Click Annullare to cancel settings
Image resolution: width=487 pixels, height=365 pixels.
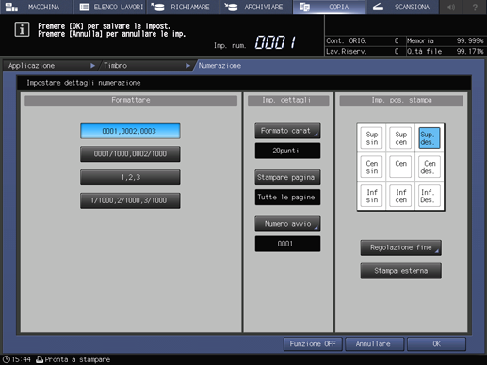(x=374, y=344)
